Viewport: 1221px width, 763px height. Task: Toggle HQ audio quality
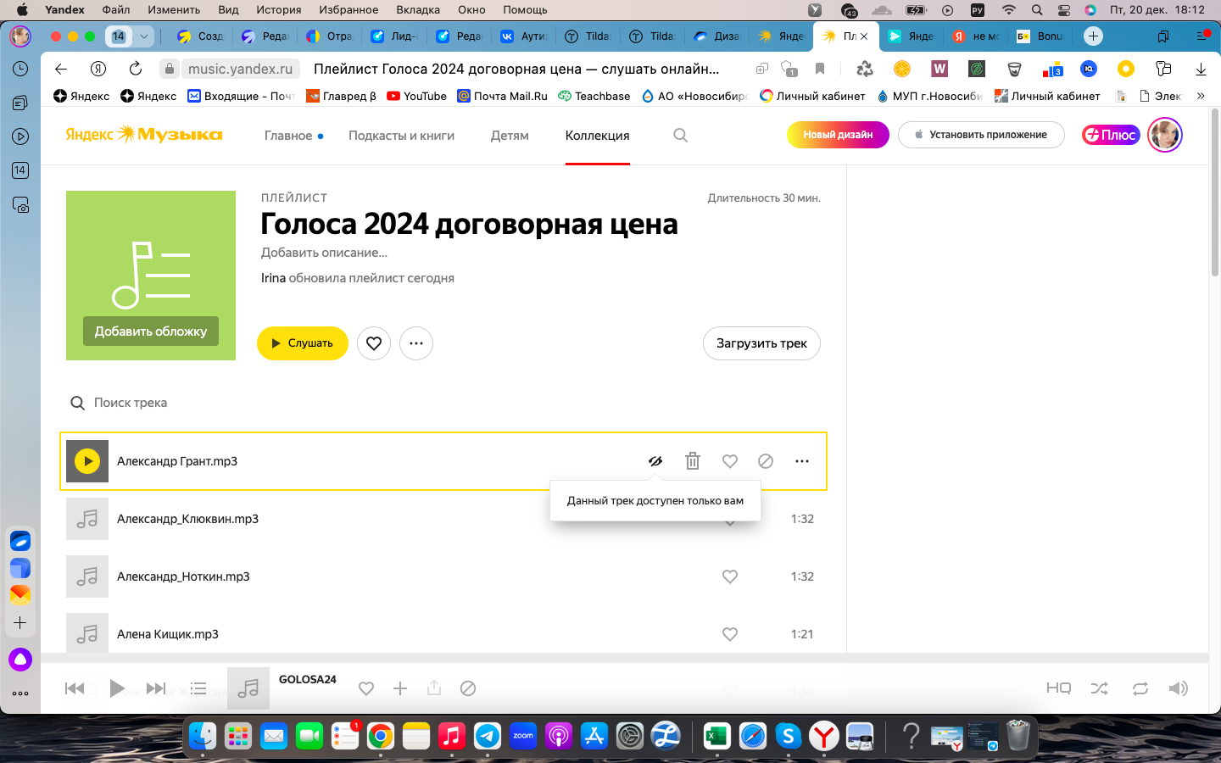[1058, 688]
